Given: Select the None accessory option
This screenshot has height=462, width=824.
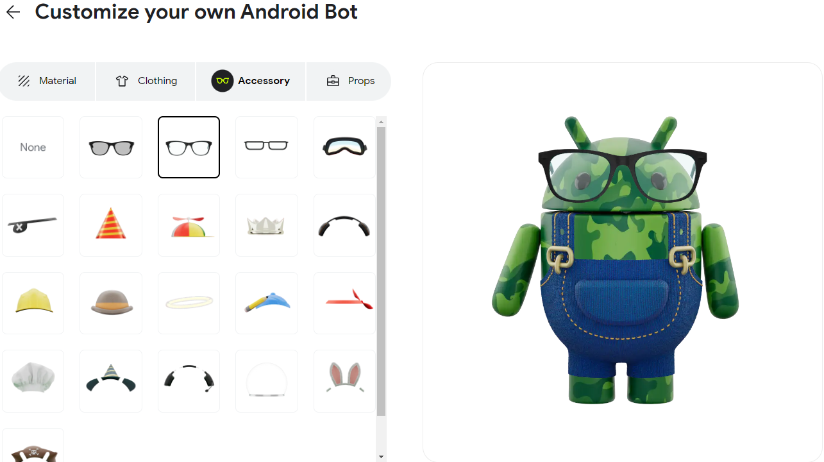Looking at the screenshot, I should click(33, 147).
